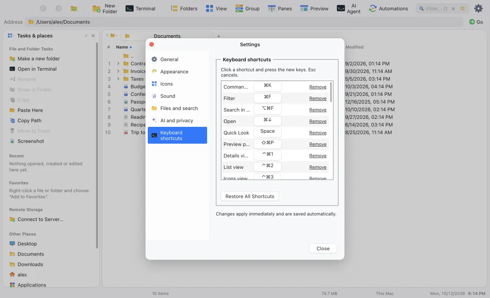Expand the Taxes folder row
Screen dimensions: 490x298
pos(118,79)
